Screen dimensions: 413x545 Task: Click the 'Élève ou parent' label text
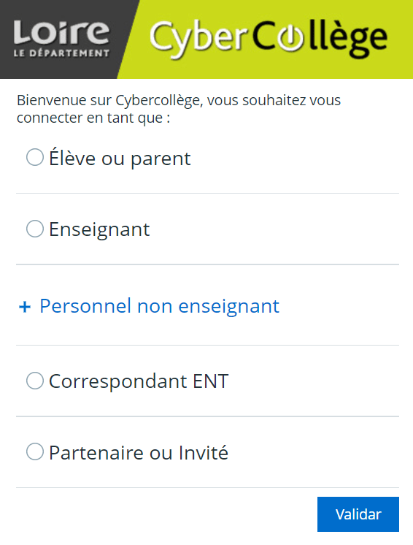point(120,159)
